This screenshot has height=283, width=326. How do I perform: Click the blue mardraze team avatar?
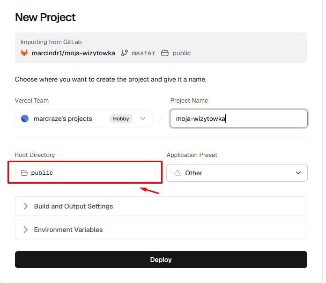click(x=25, y=119)
